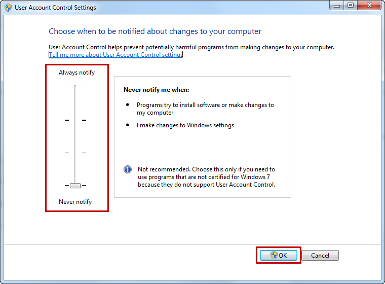385x284 pixels.
Task: Move the slider to the third notch from the top
Action: (x=75, y=153)
